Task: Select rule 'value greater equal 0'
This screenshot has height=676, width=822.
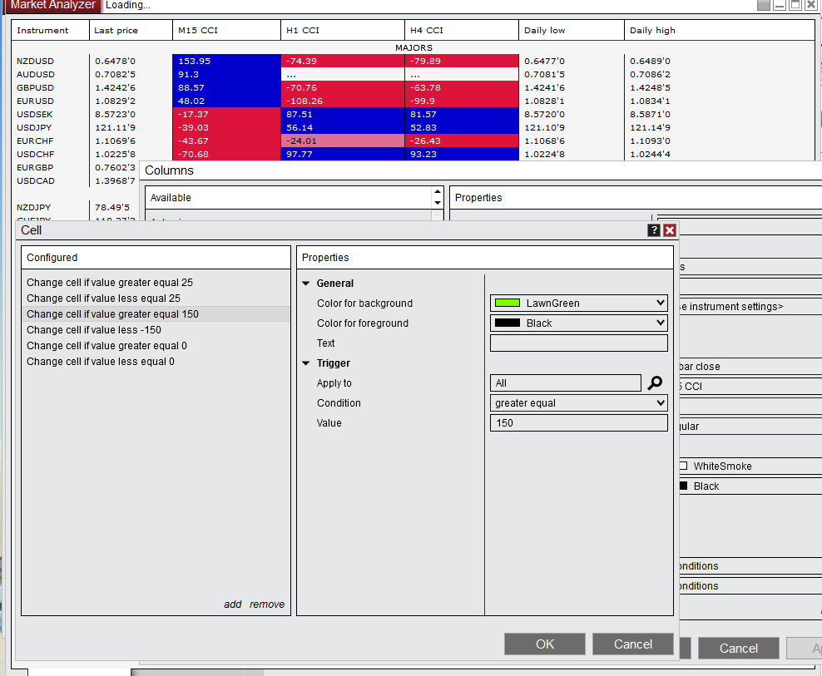Action: pos(156,345)
